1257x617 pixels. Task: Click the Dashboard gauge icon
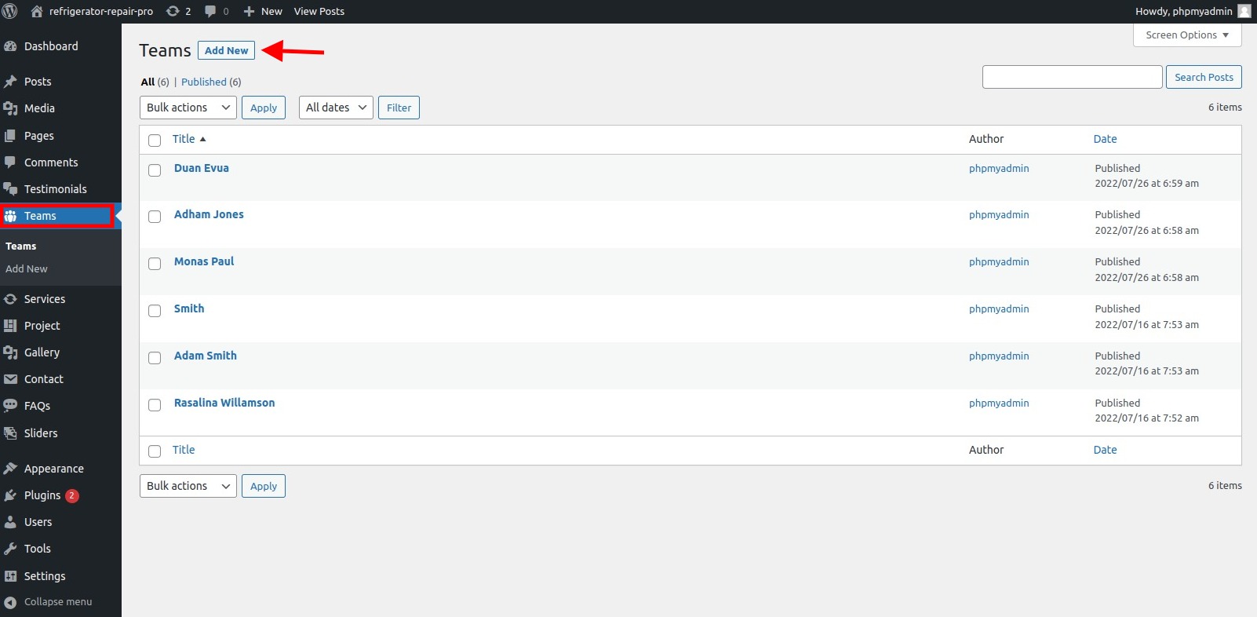pyautogui.click(x=10, y=46)
